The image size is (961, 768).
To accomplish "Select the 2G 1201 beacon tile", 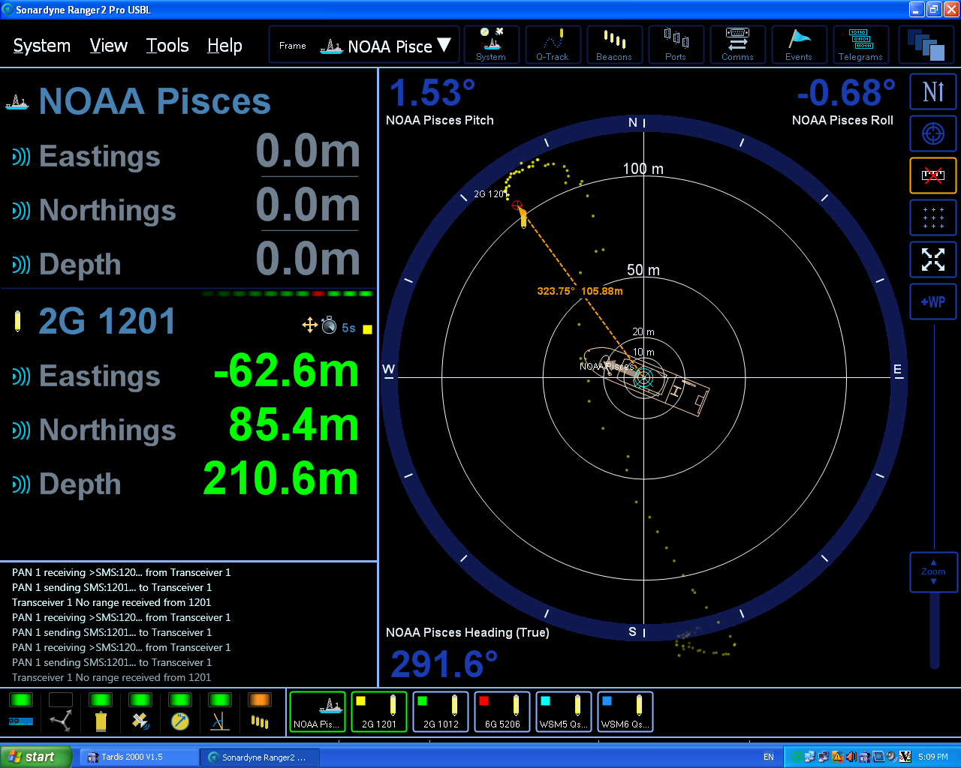I will 379,711.
